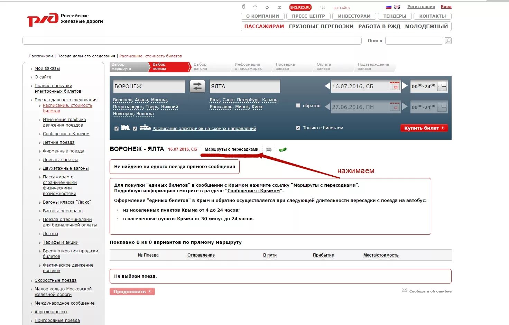This screenshot has width=509, height=325.
Task: Go to next return date arrow
Action: pyautogui.click(x=405, y=106)
